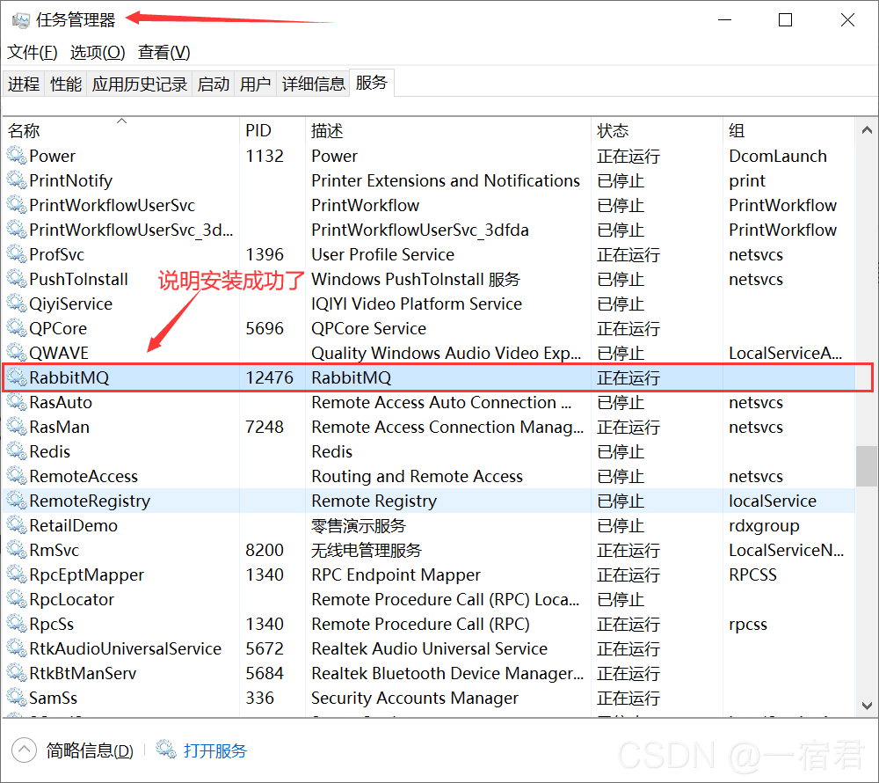
Task: Click PID 12476 in the RabbitMQ row
Action: point(269,377)
